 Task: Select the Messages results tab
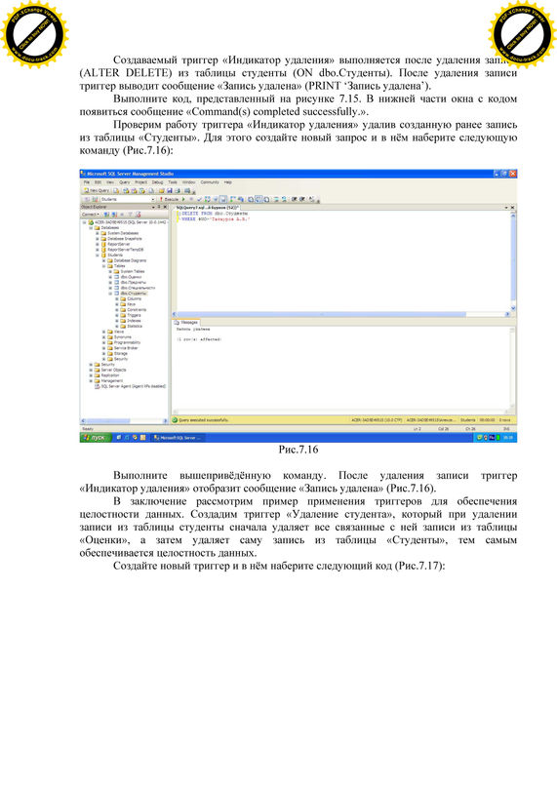(186, 322)
